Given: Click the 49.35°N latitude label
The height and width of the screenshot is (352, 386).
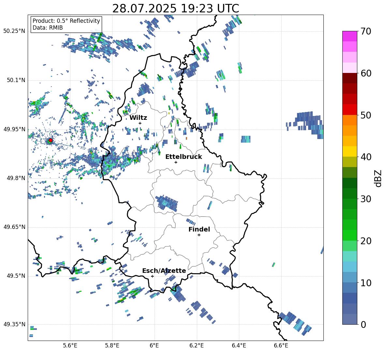Looking at the screenshot, I should (14, 324).
